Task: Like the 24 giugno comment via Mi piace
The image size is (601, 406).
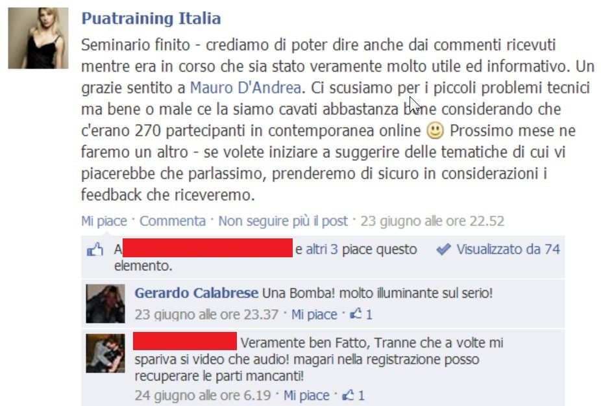Action: (306, 395)
